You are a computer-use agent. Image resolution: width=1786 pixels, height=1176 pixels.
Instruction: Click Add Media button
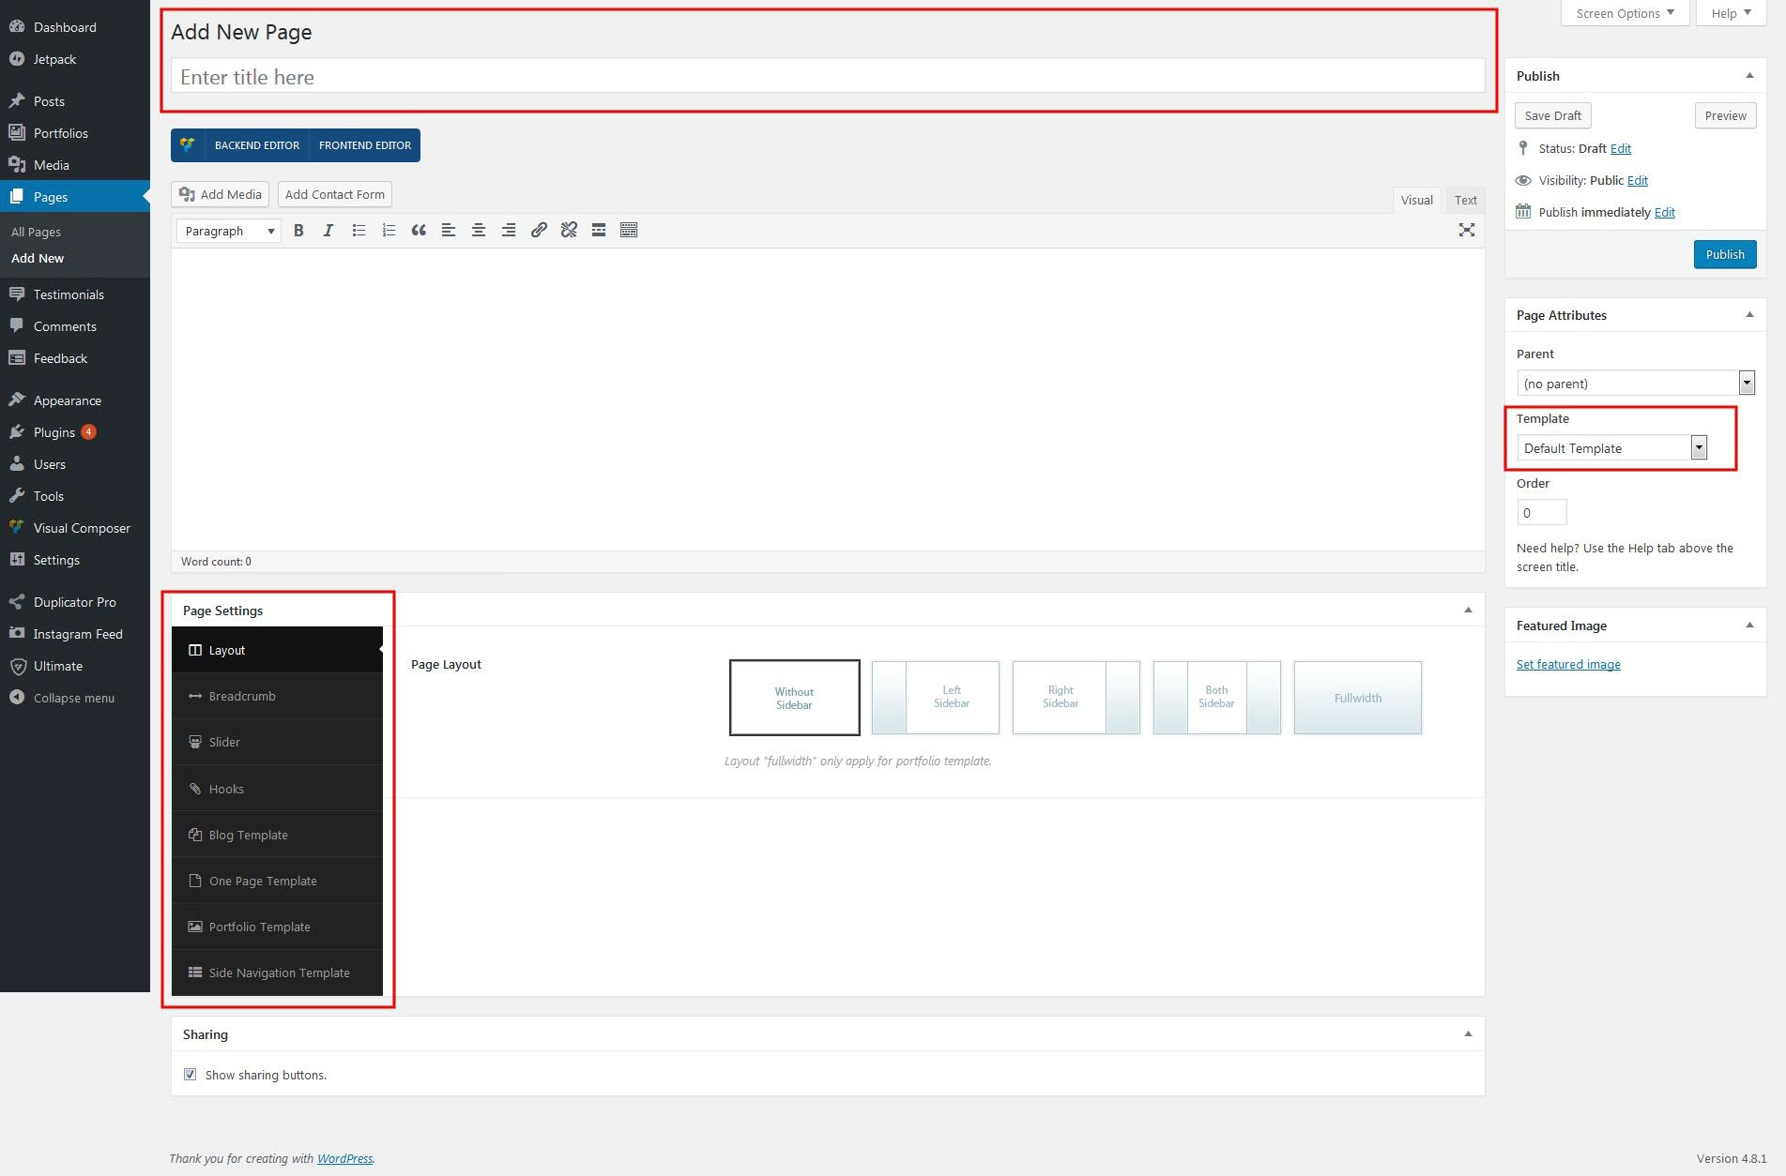221,194
